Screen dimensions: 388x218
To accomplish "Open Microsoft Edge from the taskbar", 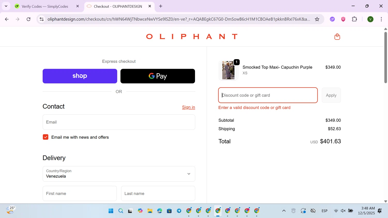I will pos(160,211).
